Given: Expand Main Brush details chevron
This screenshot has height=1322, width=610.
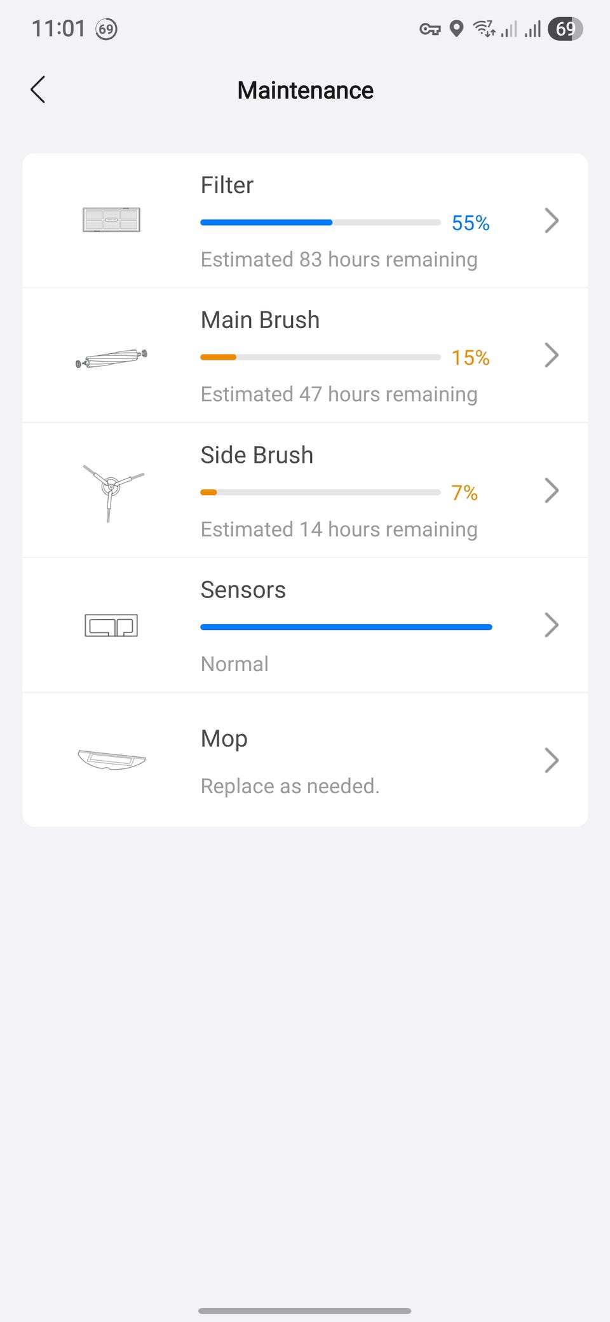Looking at the screenshot, I should 552,355.
